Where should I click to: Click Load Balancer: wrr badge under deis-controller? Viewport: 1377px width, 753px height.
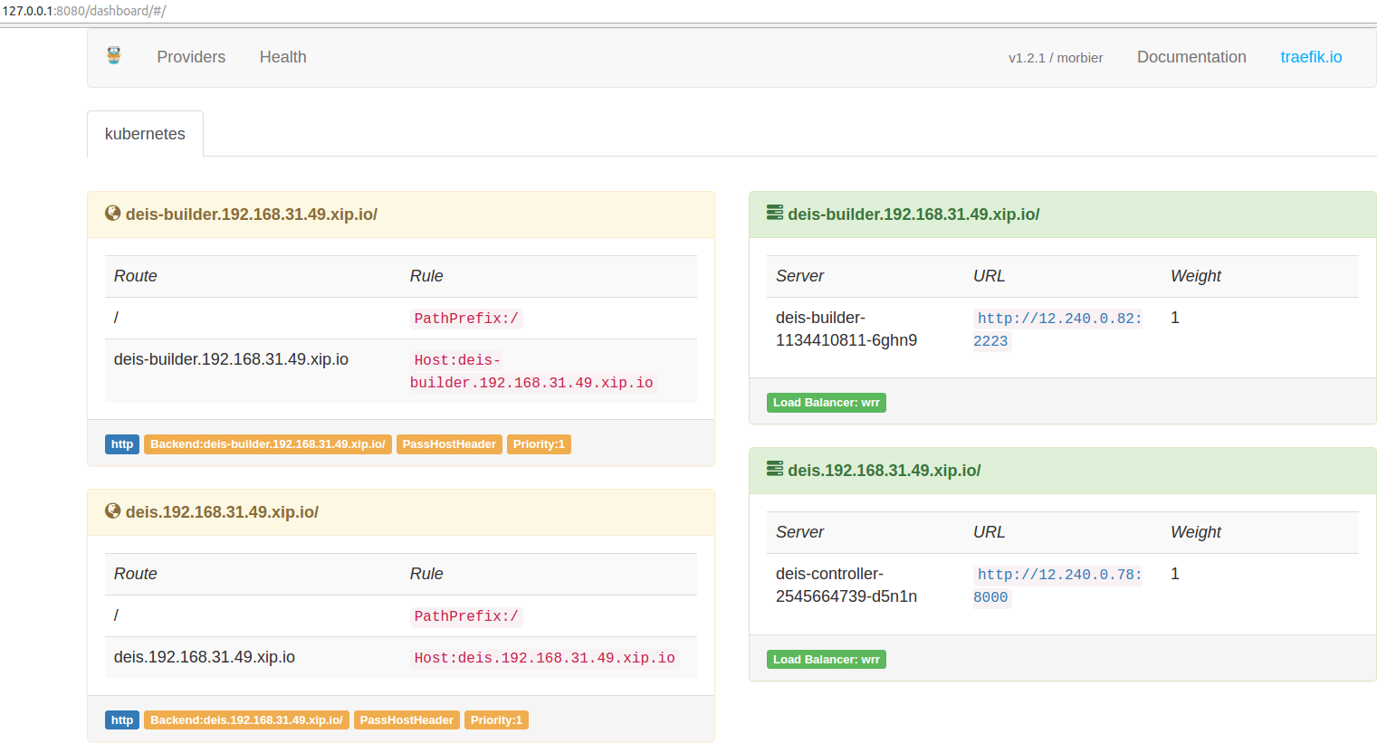826,660
